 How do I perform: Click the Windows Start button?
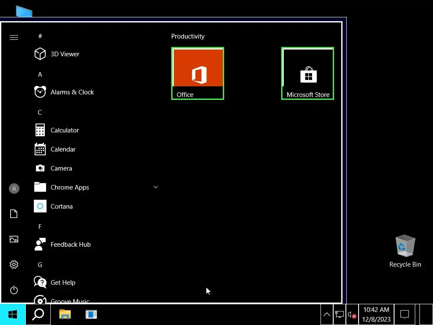click(13, 314)
